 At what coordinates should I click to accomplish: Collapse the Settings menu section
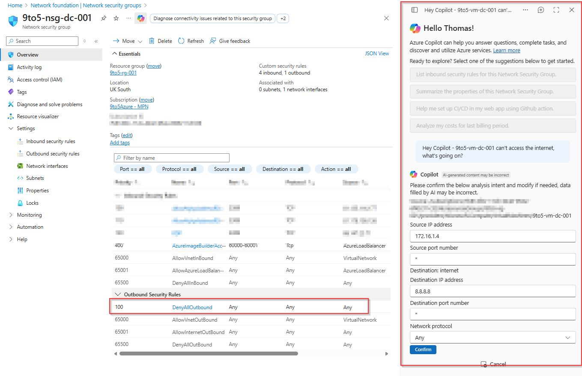click(x=11, y=128)
